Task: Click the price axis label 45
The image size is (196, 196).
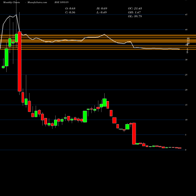Action: [186, 15]
